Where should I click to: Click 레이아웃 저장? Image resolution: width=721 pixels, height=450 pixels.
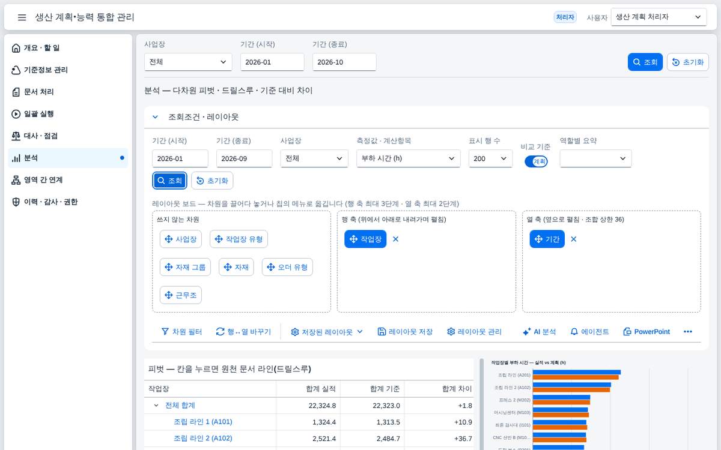[x=405, y=332]
